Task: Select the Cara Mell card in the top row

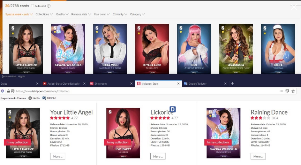Action: pos(110,49)
